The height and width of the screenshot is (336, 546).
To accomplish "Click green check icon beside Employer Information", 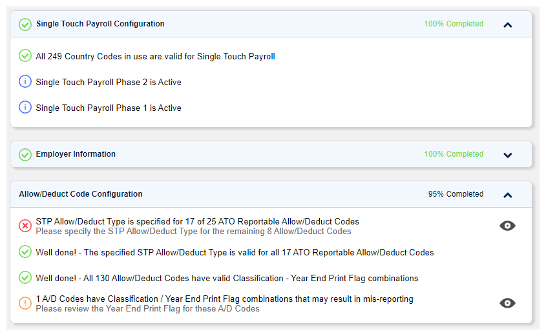I will coord(25,155).
